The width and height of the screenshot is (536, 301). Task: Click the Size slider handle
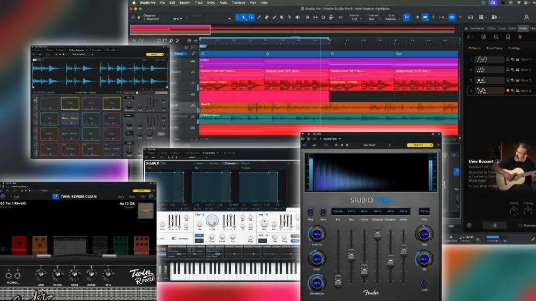(x=351, y=255)
